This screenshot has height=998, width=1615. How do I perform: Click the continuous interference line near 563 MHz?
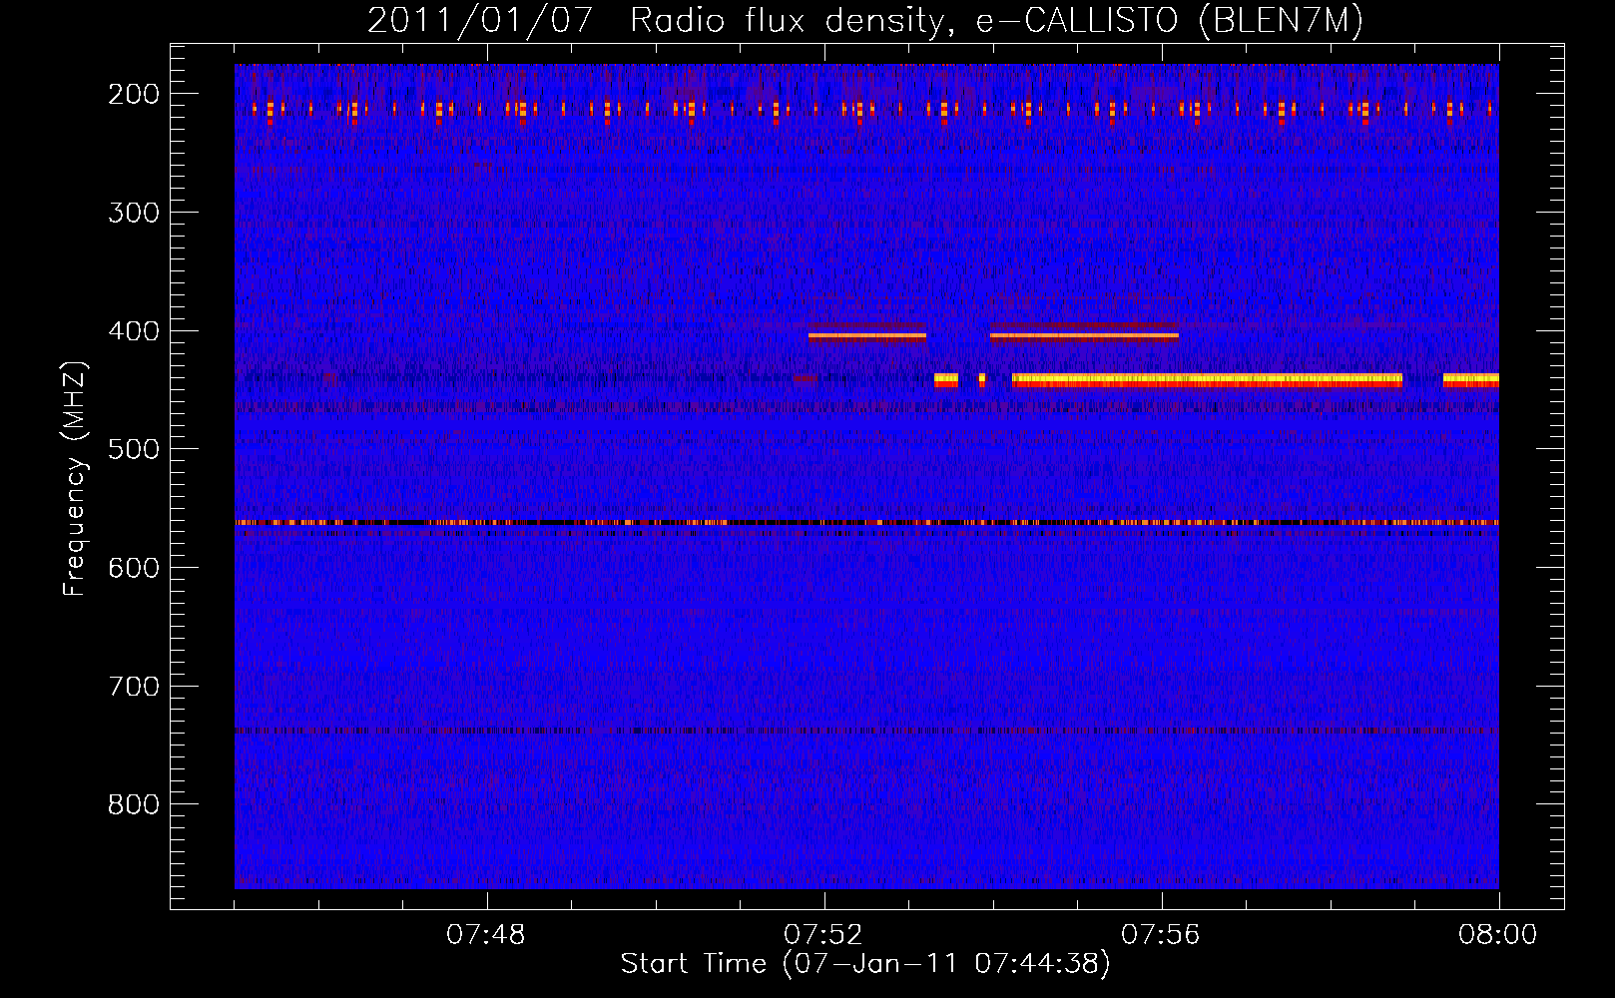pos(866,523)
